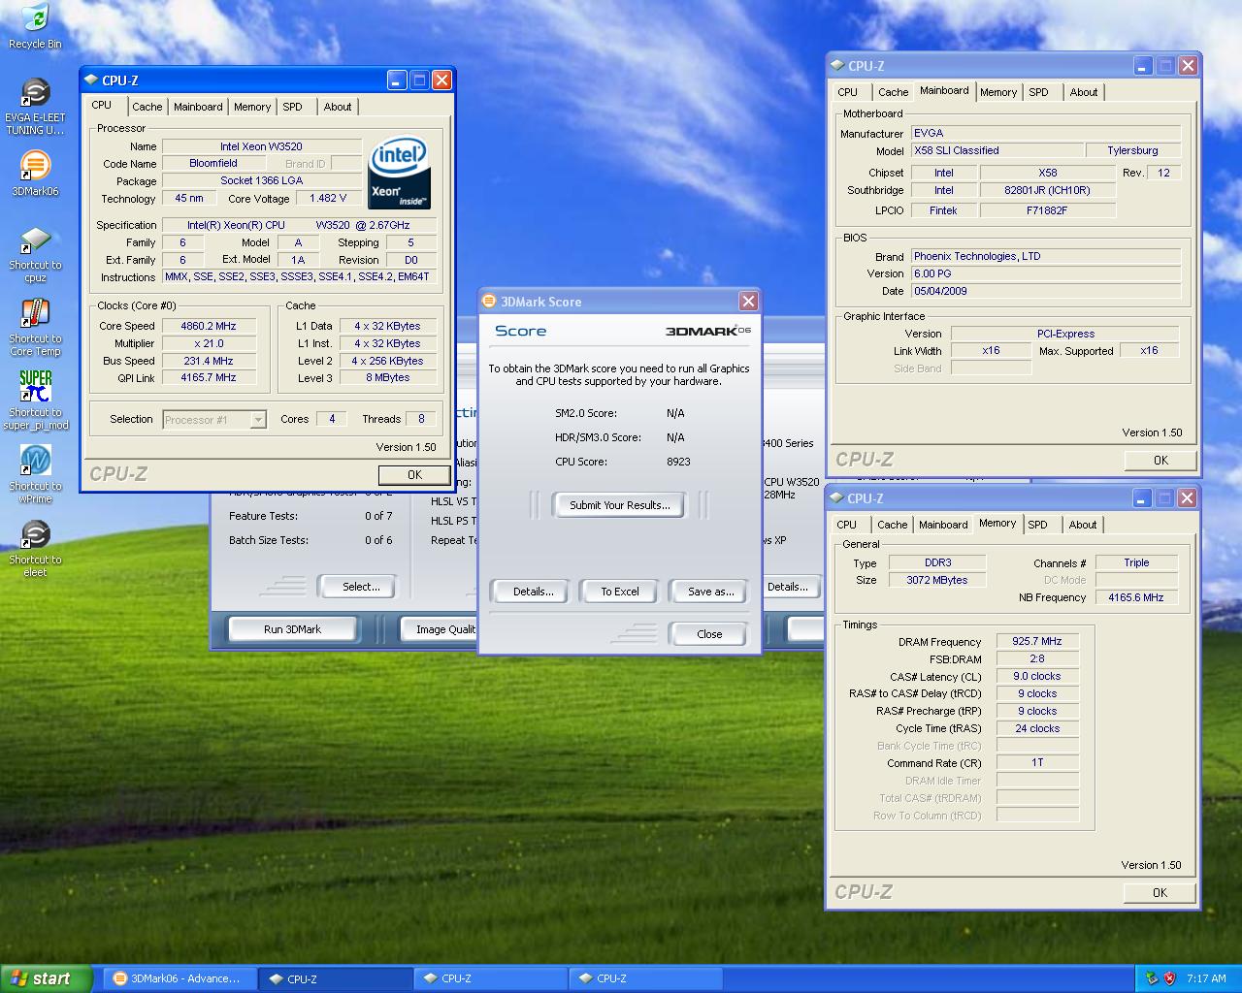Open SPD tab in left CPU-Z window
Screen dimensions: 1242x993
(x=293, y=107)
